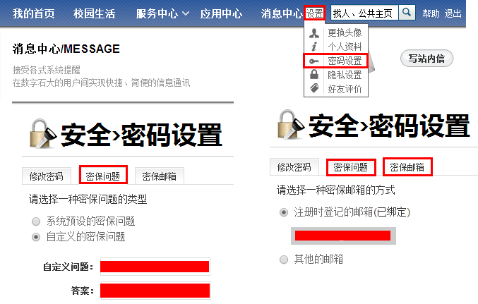This screenshot has height=304, width=478.
Task: Click the lock icon beside 隐私设置
Action: coord(314,74)
